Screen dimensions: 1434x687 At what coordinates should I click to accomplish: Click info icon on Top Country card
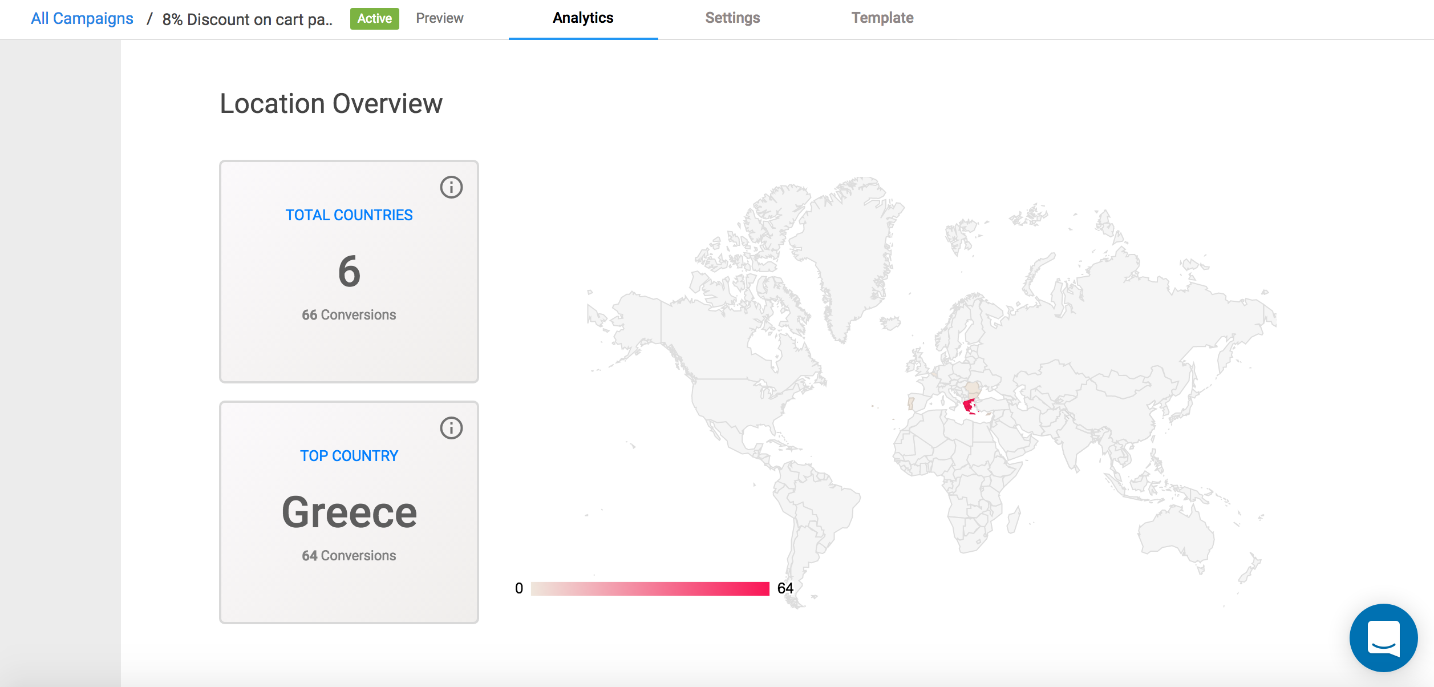(x=451, y=428)
